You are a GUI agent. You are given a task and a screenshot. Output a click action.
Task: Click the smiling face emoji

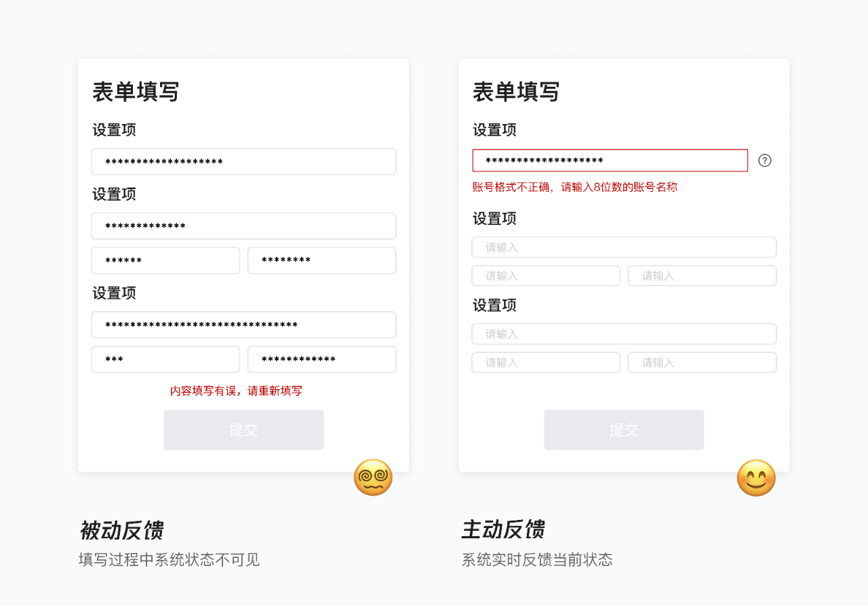point(756,478)
